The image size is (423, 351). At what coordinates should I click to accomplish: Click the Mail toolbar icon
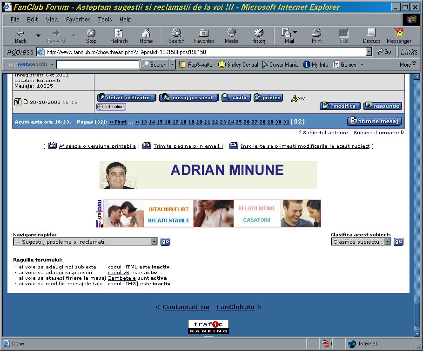[286, 36]
